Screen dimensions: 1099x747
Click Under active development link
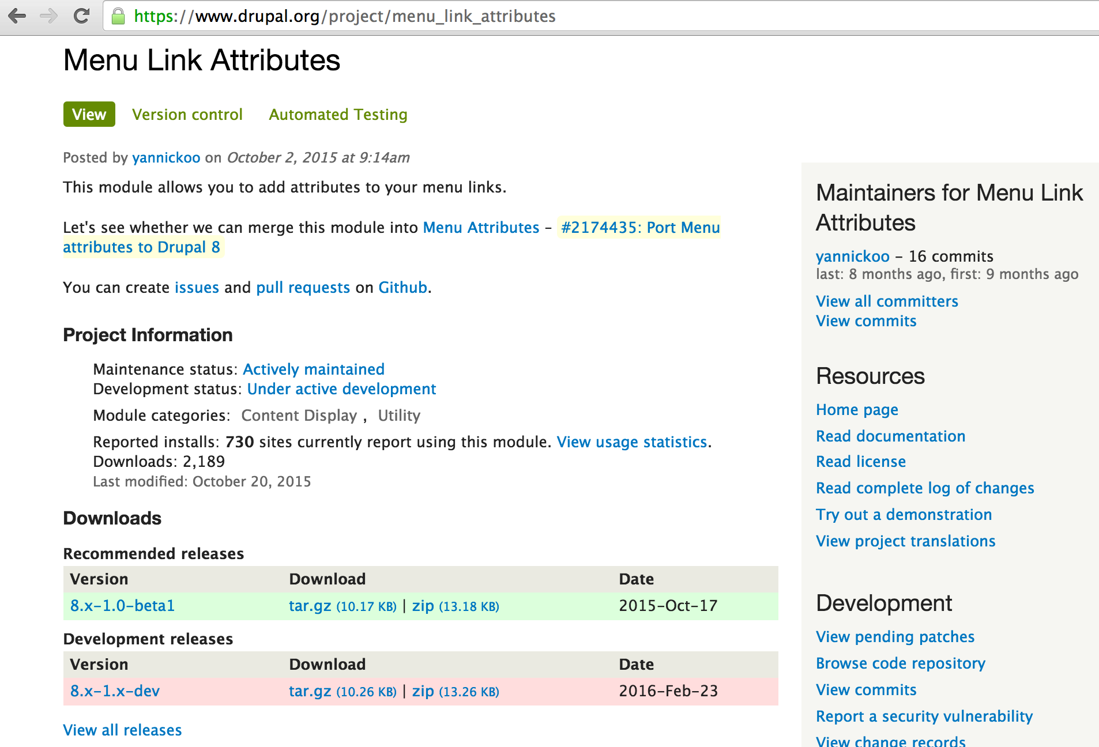click(x=341, y=388)
